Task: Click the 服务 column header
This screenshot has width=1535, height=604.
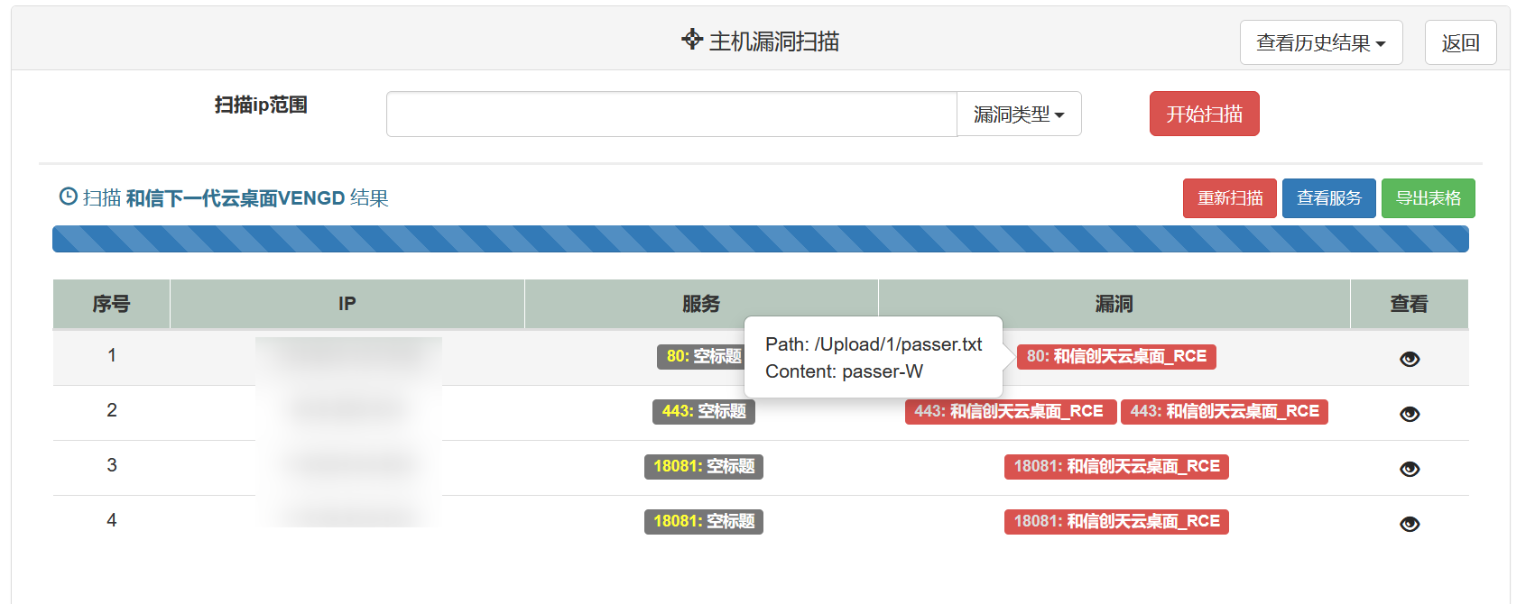Action: (x=701, y=304)
